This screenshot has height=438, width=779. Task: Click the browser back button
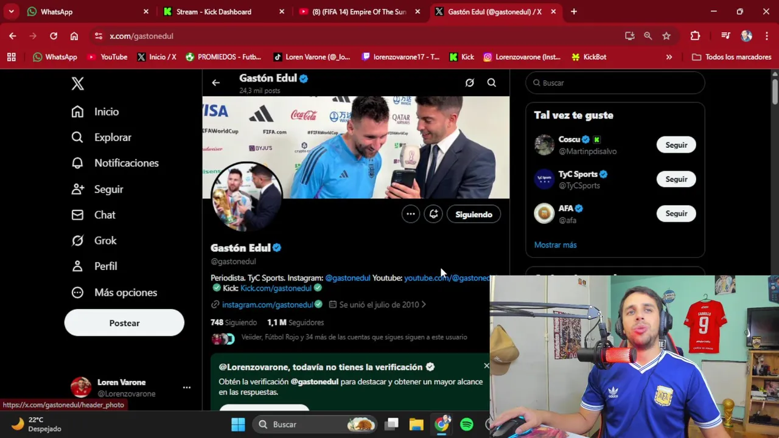(13, 36)
